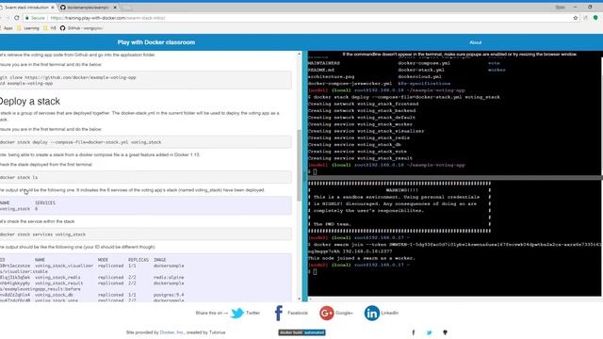This screenshot has height=339, width=603.
Task: Focus the upper terminal prompt cursor
Action: 315,171
